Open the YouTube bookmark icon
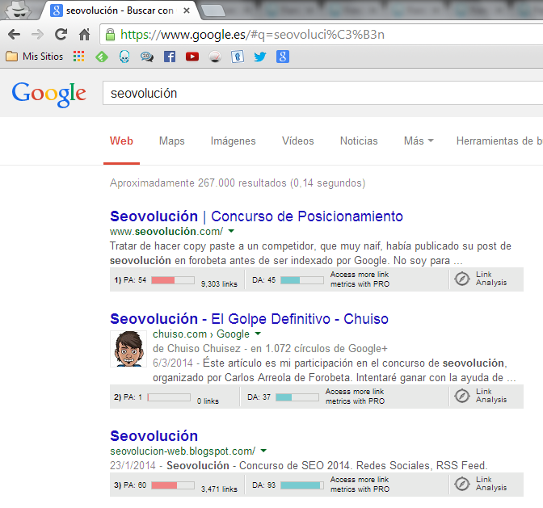 (192, 57)
